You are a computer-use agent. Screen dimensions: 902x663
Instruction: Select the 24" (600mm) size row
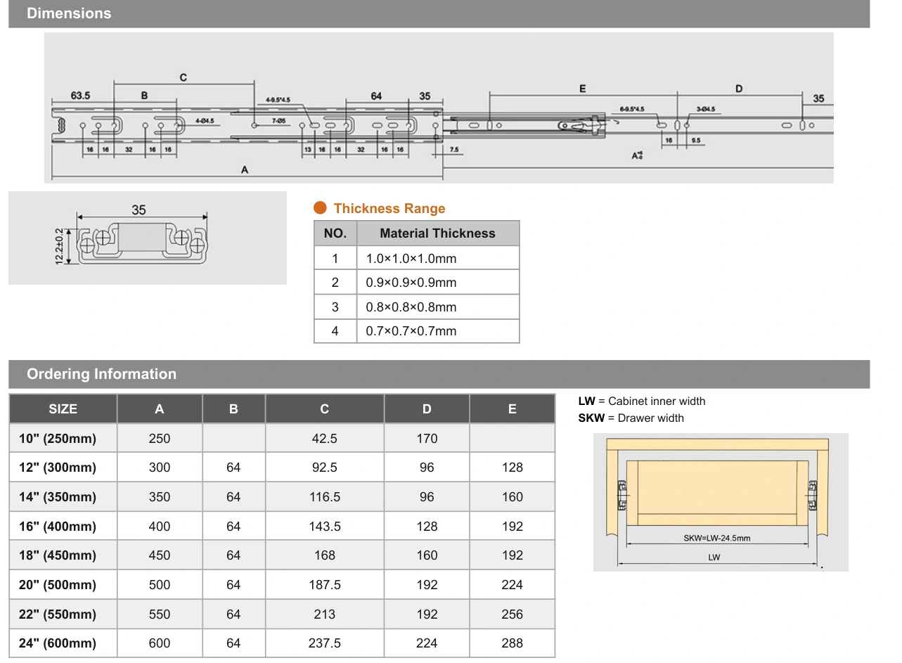(282, 643)
